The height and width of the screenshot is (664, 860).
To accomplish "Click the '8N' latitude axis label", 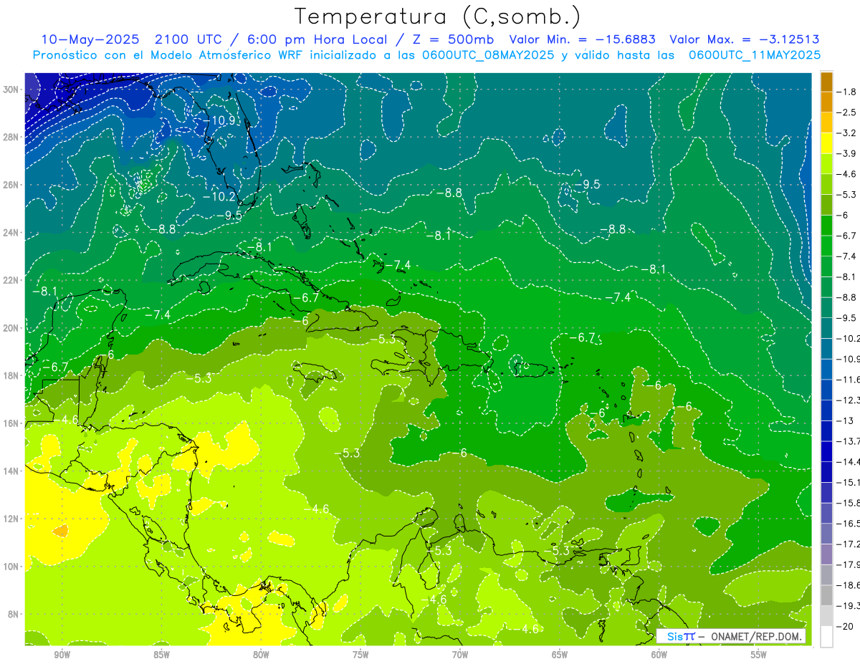I will pyautogui.click(x=14, y=614).
